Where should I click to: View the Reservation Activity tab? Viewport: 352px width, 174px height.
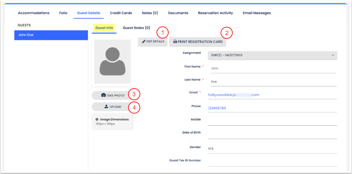(x=215, y=13)
